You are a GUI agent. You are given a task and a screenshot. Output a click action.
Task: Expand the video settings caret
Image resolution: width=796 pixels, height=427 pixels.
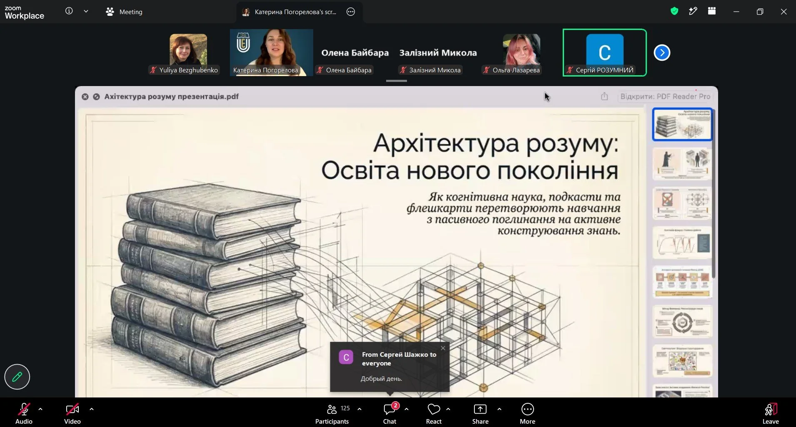(92, 409)
